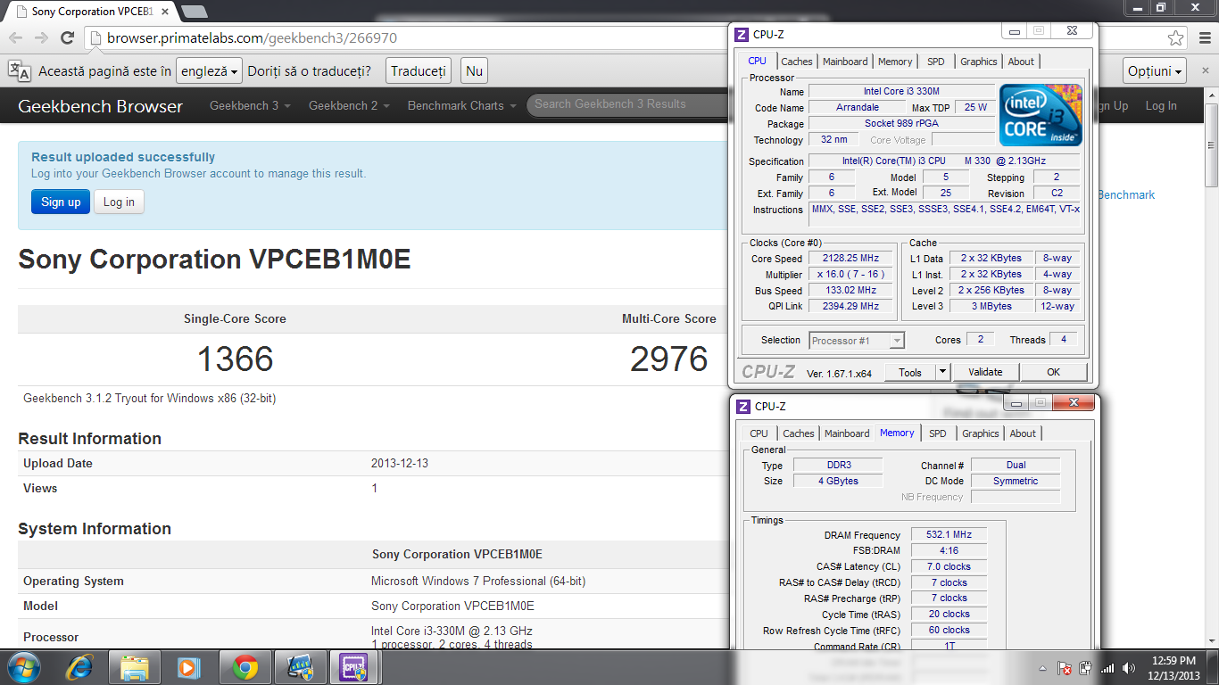Open Graphics tab in CPU-Z processor window

point(979,62)
